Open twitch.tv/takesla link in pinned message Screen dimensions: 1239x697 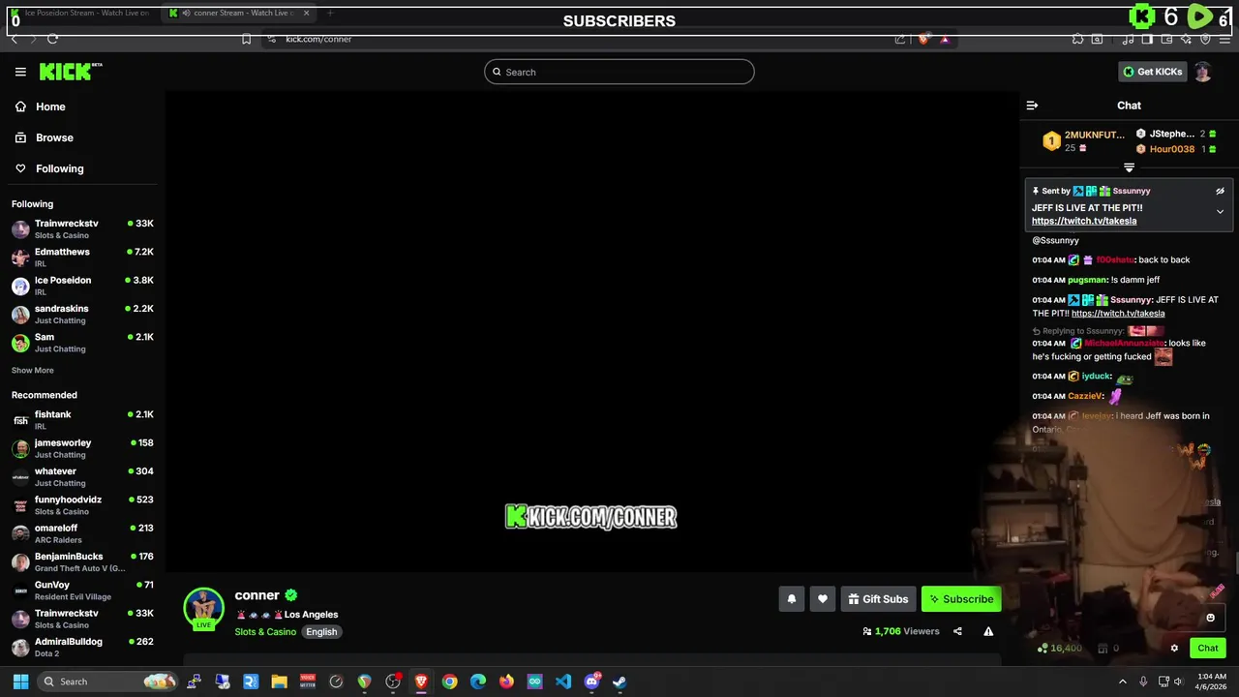click(1084, 221)
